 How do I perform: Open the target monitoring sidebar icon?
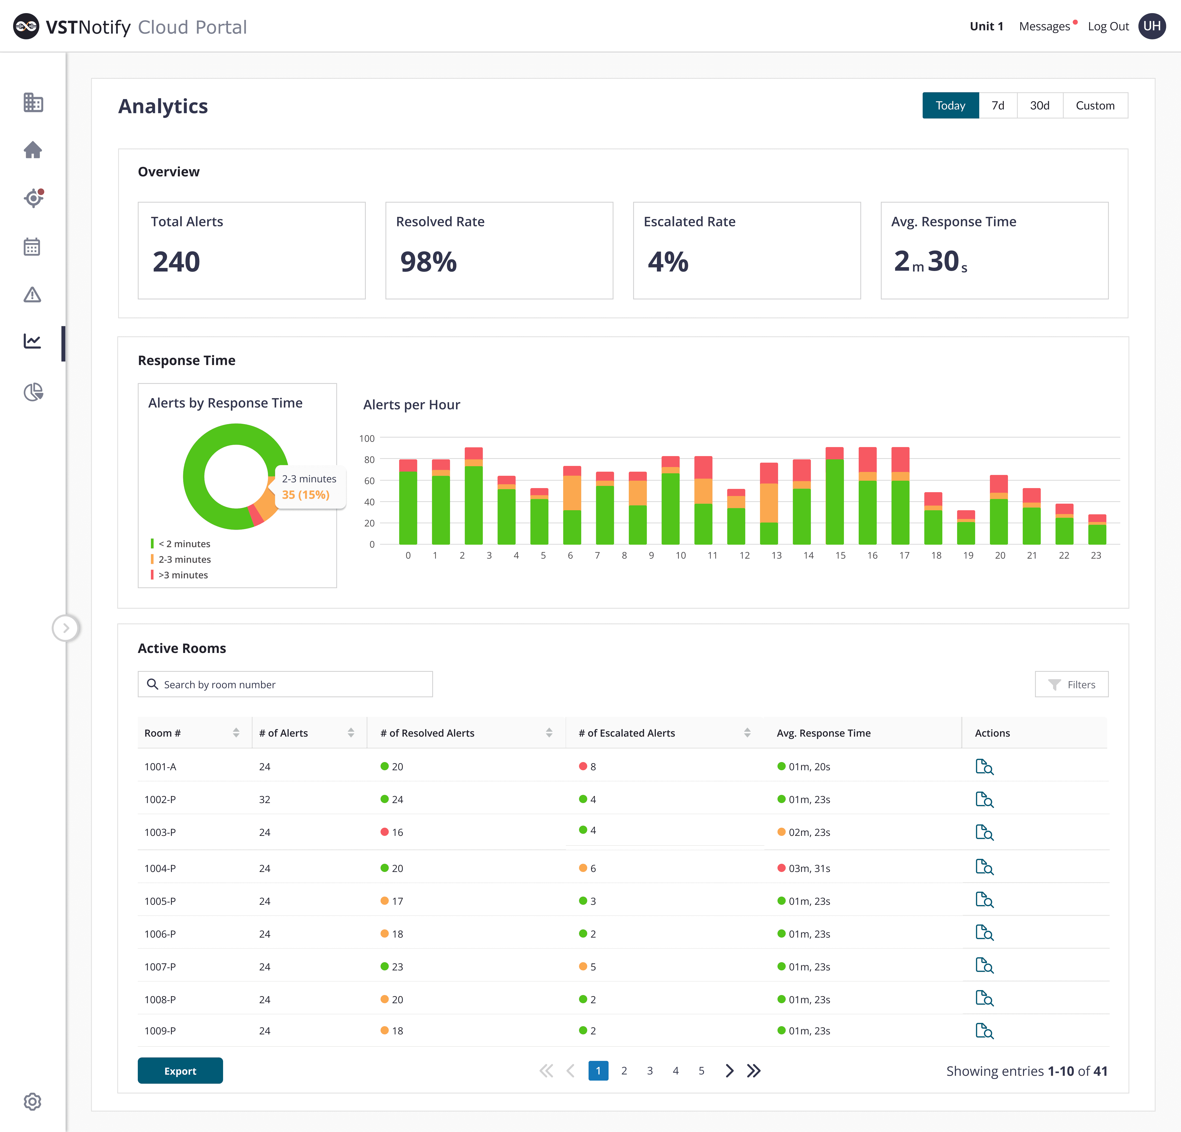(33, 198)
